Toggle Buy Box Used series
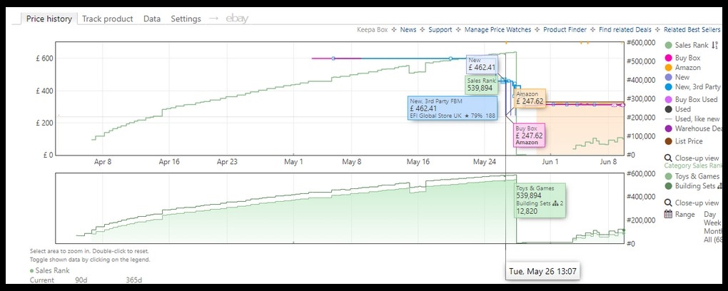 (x=692, y=99)
